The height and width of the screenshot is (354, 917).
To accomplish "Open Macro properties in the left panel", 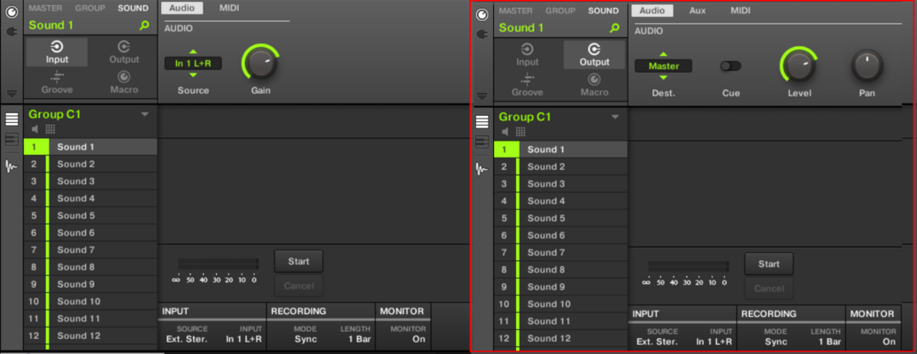I will coord(124,82).
